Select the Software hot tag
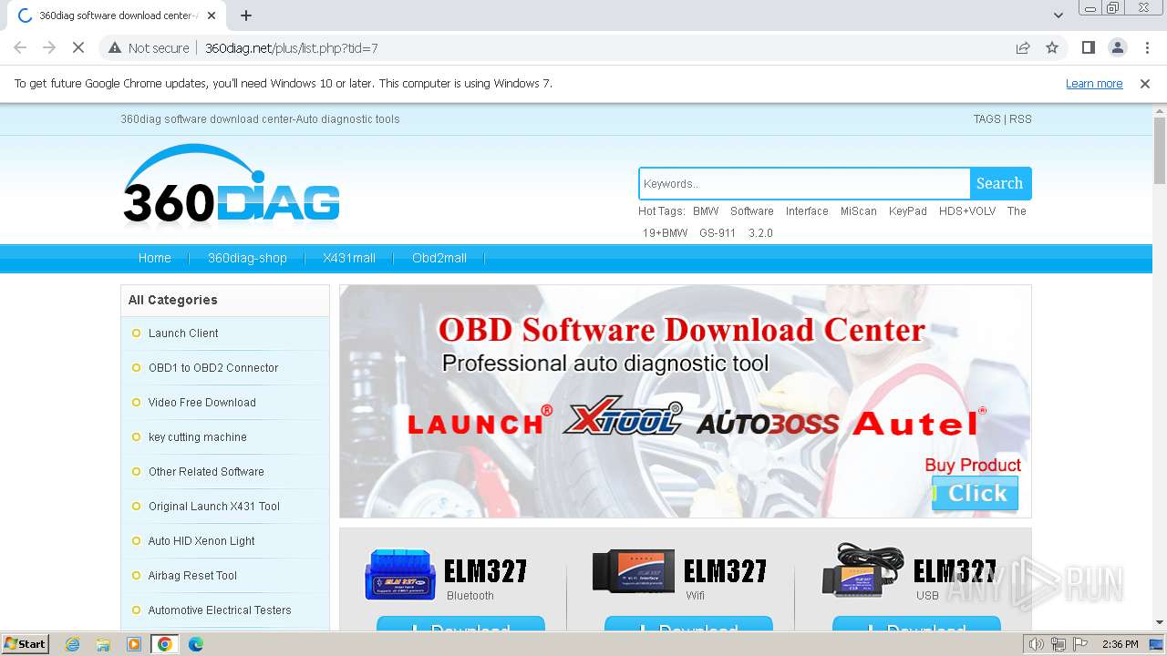Viewport: 1167px width, 656px height. (752, 211)
